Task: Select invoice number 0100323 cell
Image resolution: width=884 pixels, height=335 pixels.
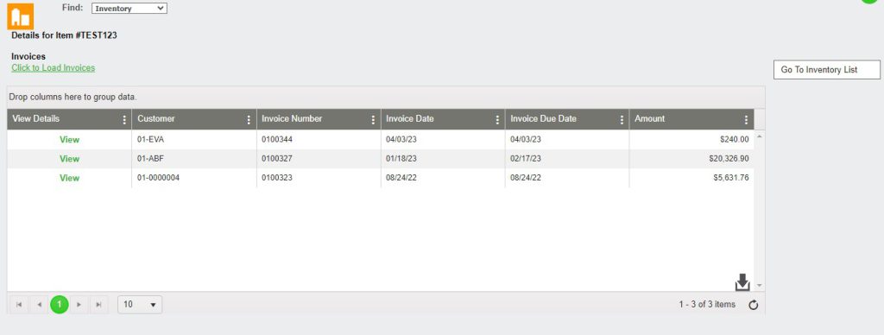Action: 319,178
